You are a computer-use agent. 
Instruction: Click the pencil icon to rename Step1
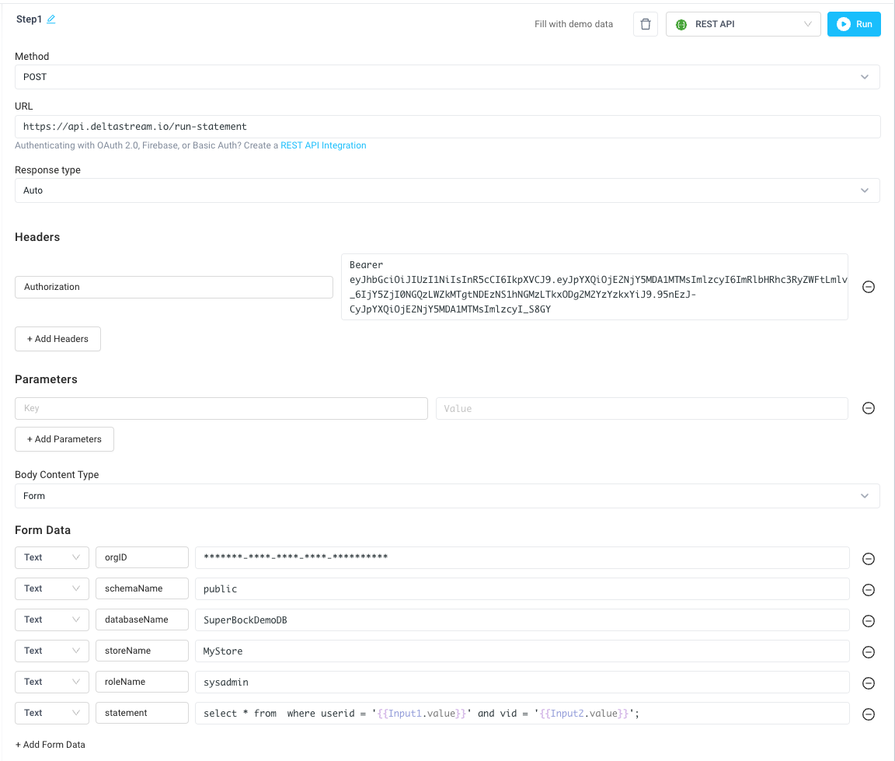(50, 19)
